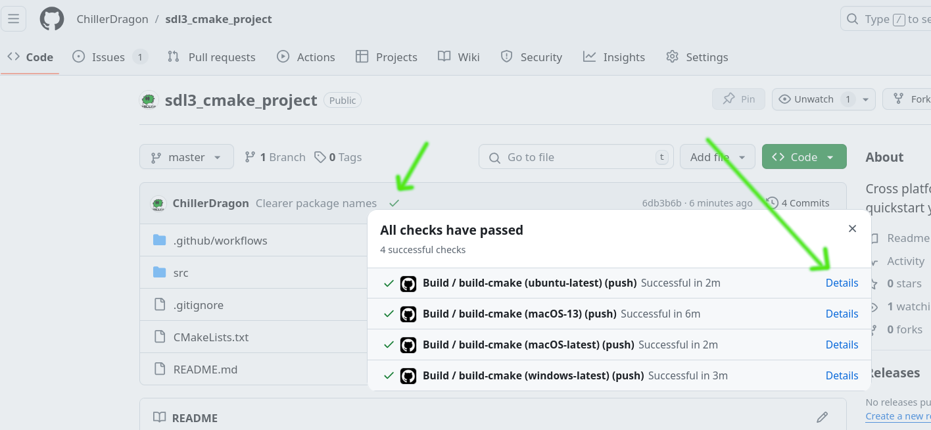931x430 pixels.
Task: Open sdl3_cmake_project breadcrumb link
Action: [218, 19]
